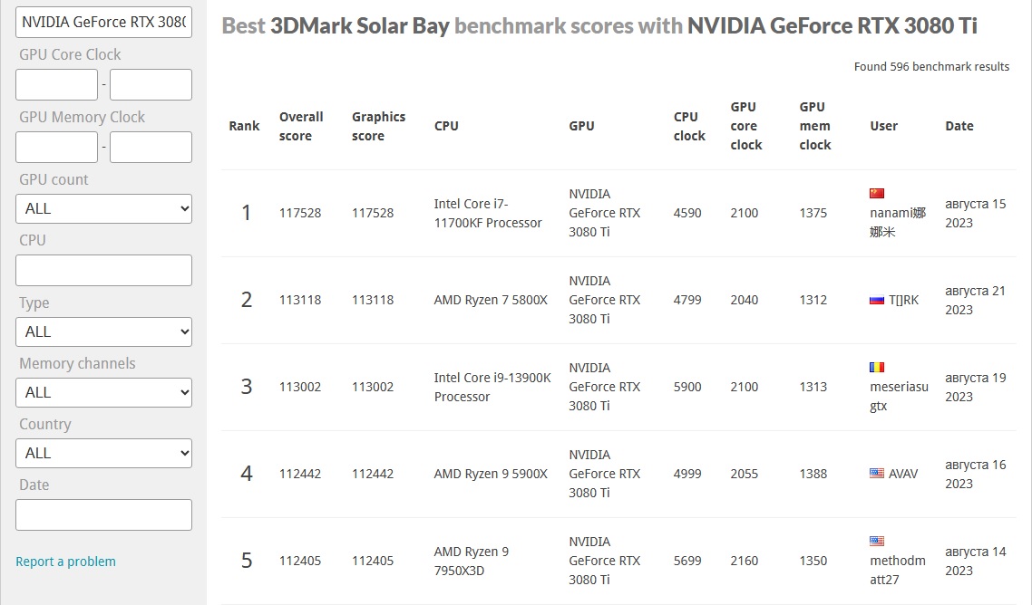Click the CPU filter text field
The height and width of the screenshot is (605, 1032).
104,271
